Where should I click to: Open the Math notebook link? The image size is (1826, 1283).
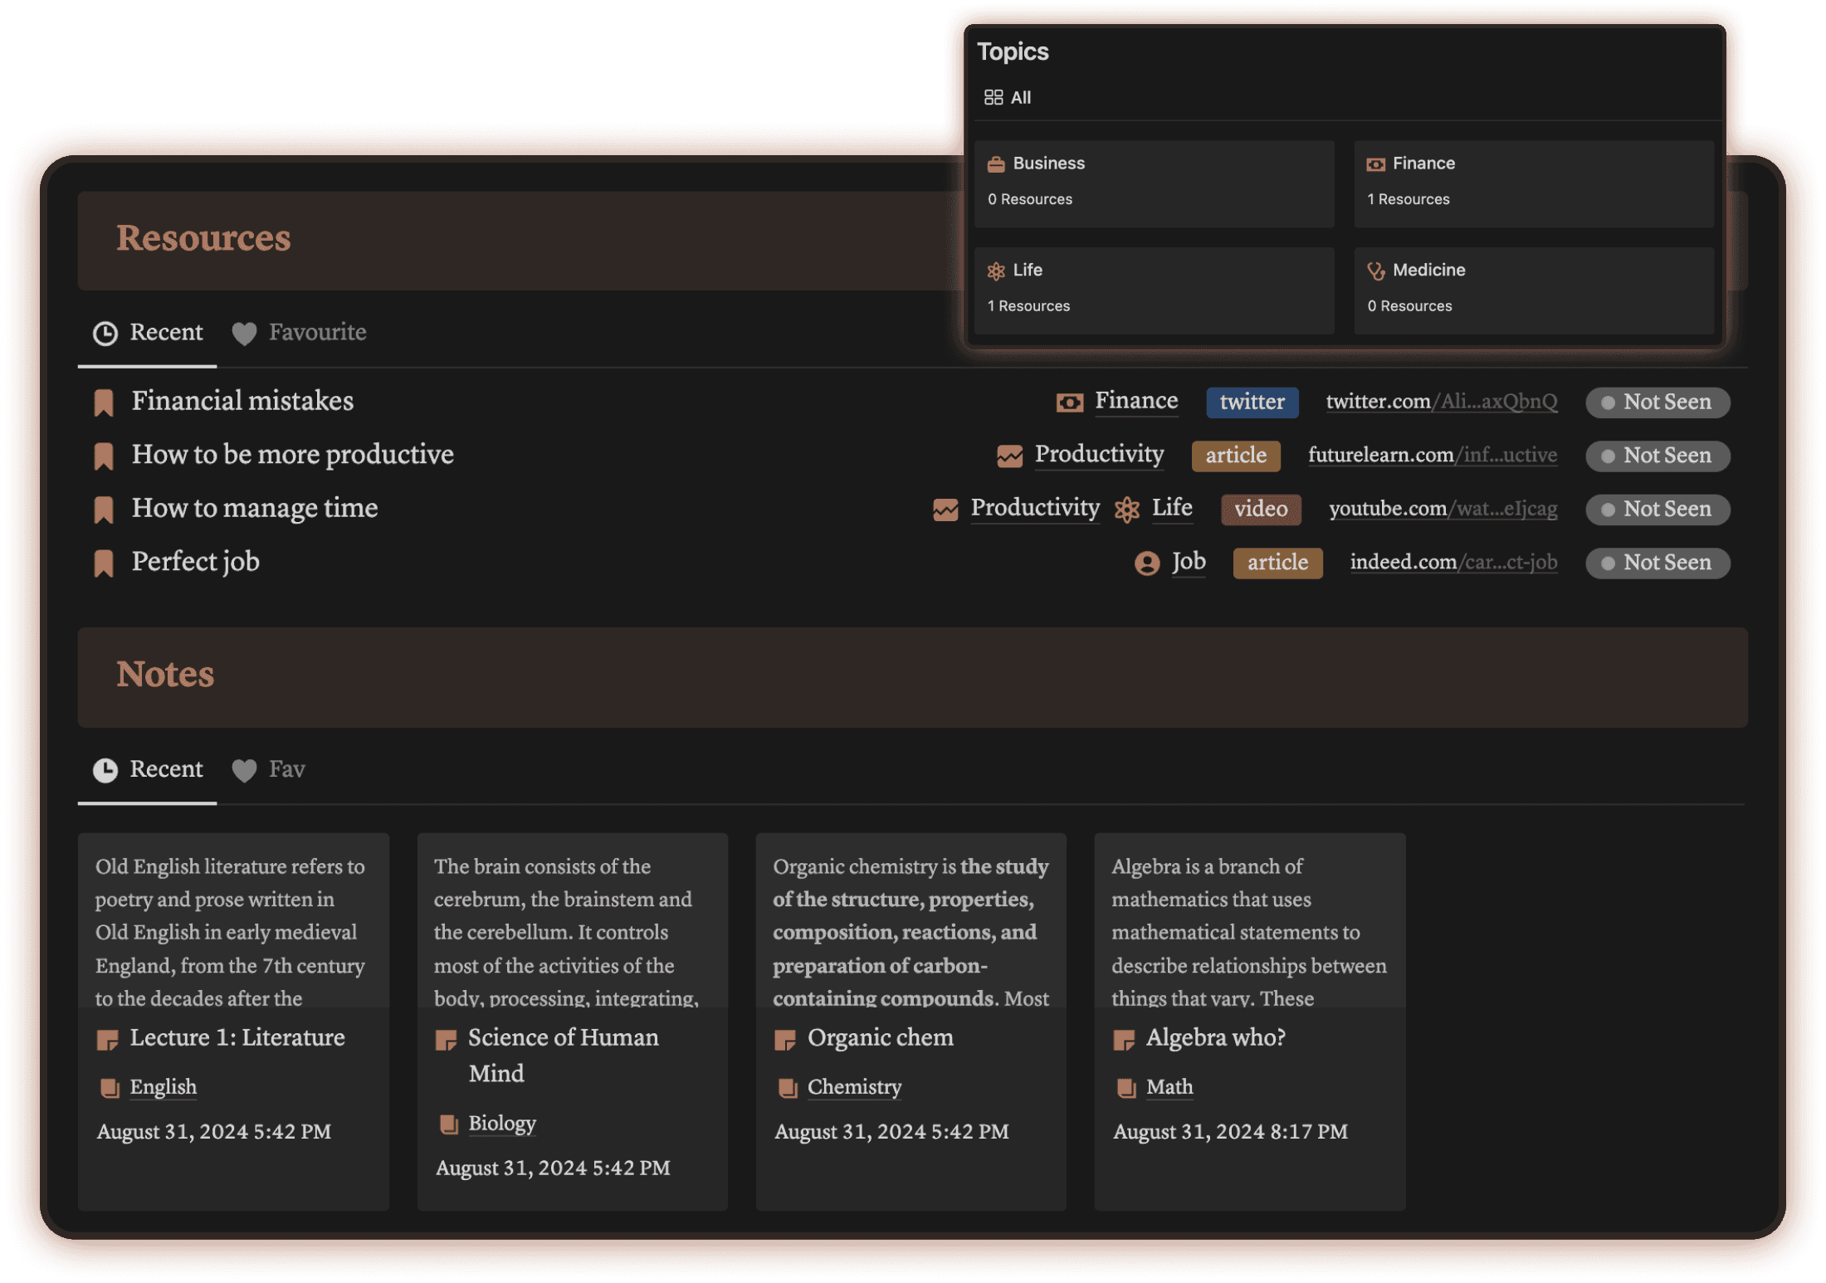coord(1169,1087)
